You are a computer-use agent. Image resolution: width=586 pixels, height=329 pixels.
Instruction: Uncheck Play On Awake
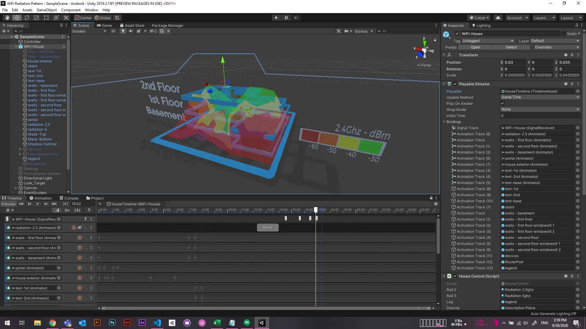tap(502, 104)
